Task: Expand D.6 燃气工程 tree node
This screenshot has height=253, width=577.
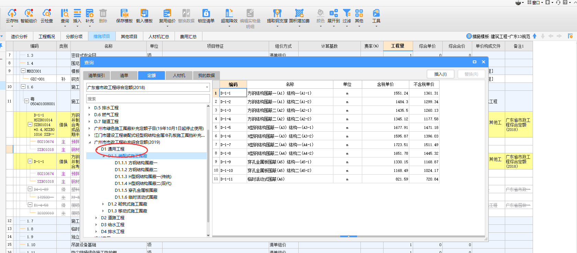Action: (x=89, y=114)
